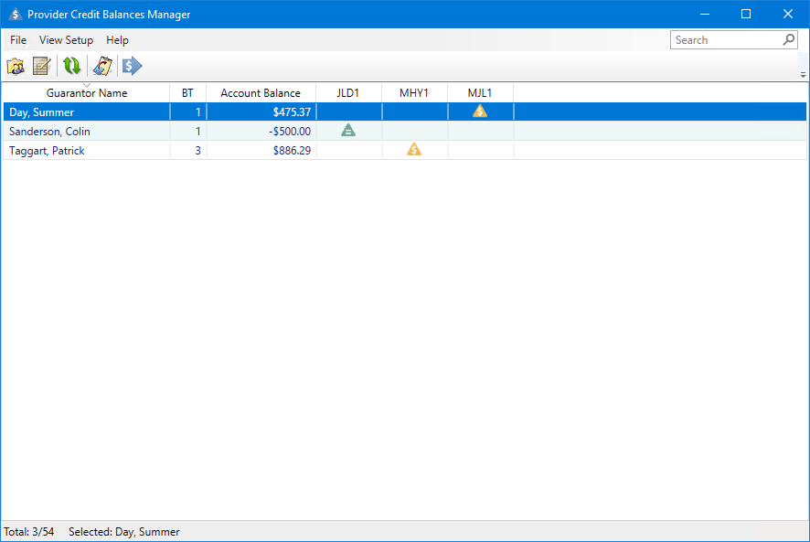This screenshot has width=810, height=542.
Task: Click the BT column header
Action: click(187, 93)
